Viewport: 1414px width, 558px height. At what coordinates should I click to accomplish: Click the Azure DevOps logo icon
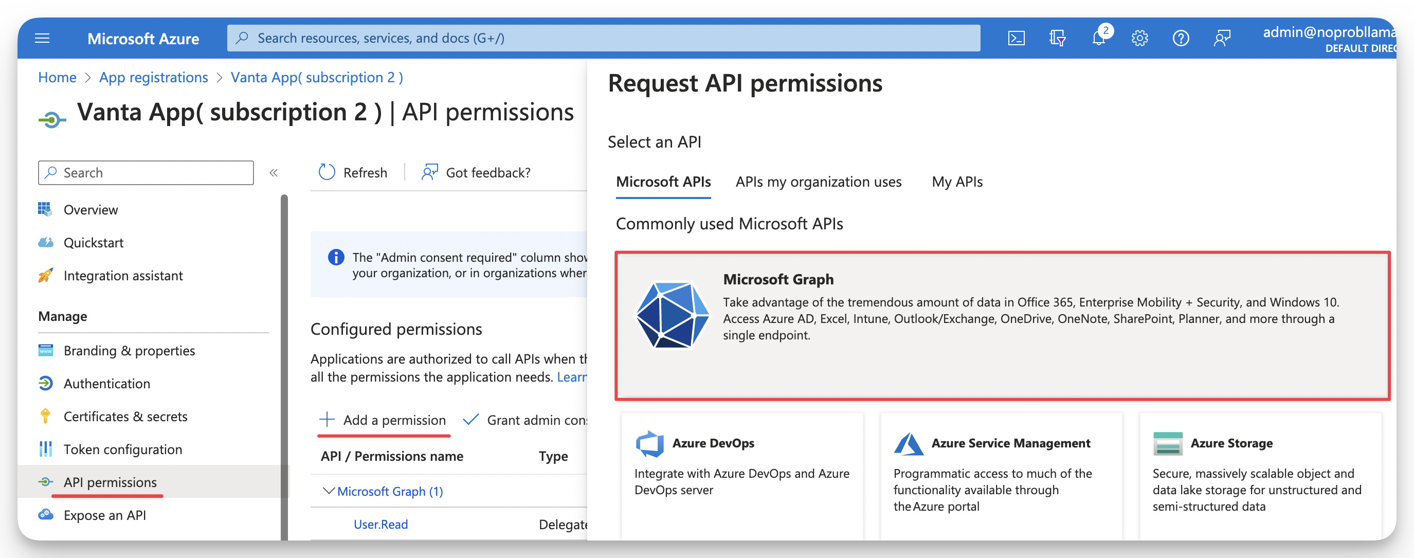650,444
